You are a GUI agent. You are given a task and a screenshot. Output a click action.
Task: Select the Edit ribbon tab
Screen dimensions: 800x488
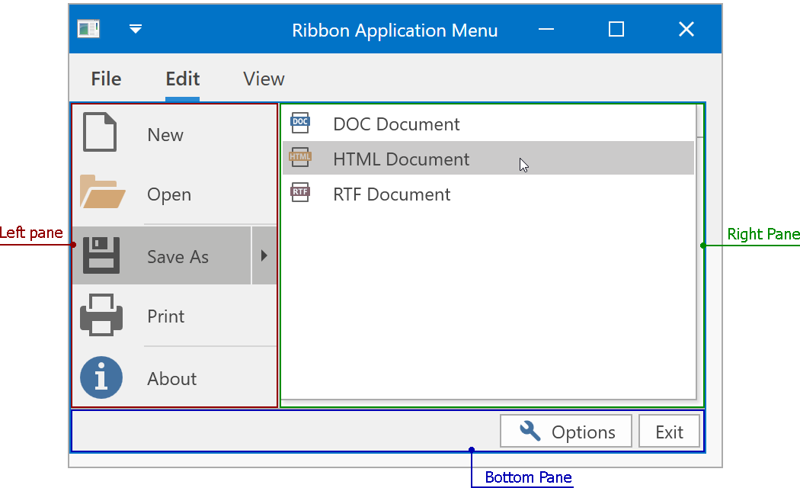[183, 79]
